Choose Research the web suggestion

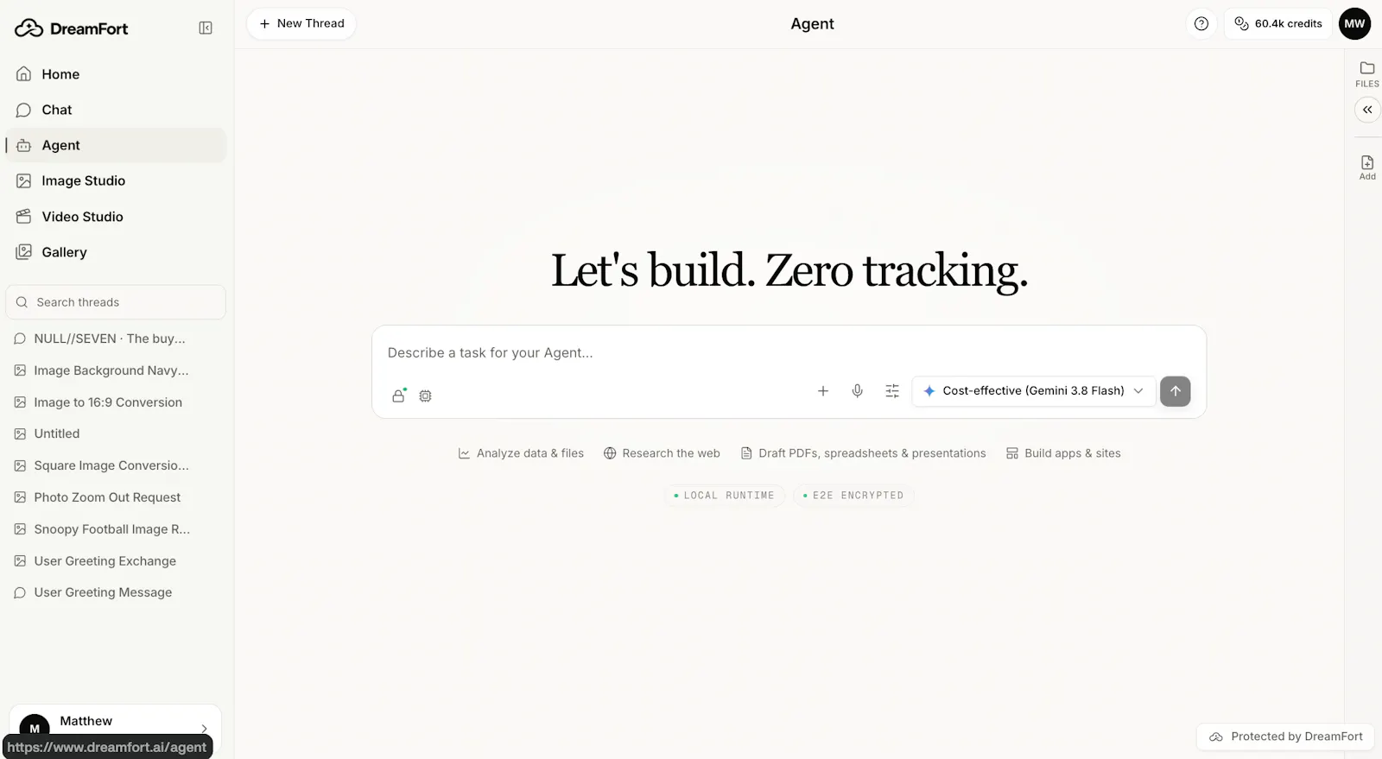pos(662,453)
